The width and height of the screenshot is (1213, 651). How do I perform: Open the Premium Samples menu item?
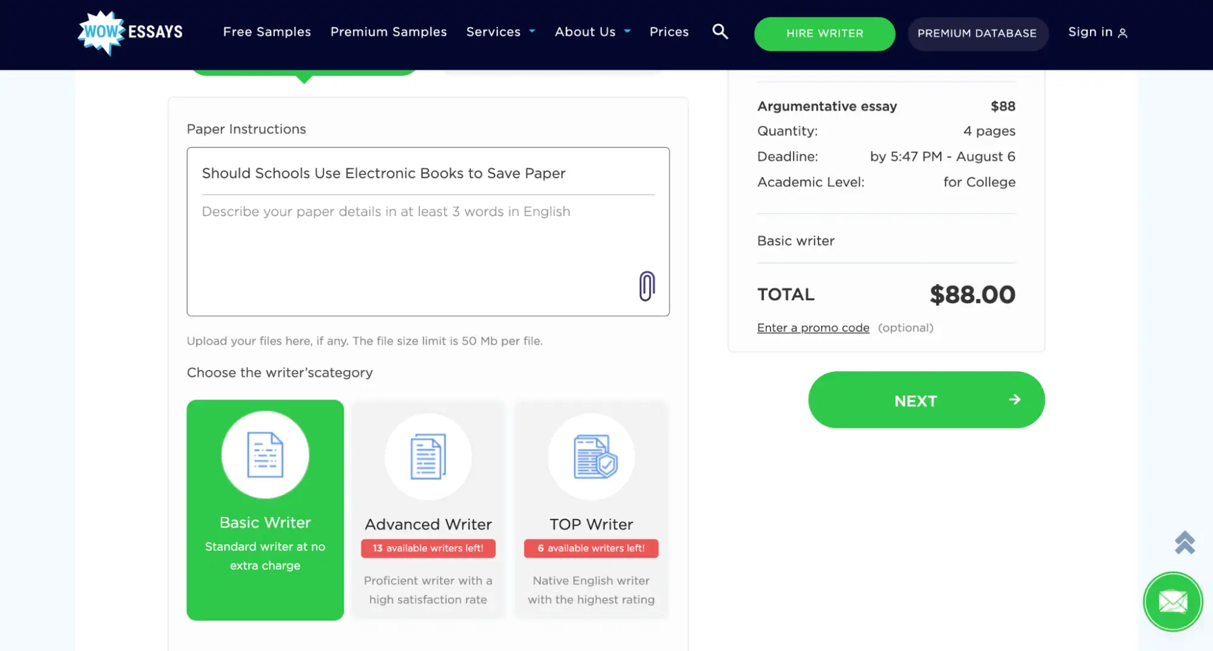388,32
